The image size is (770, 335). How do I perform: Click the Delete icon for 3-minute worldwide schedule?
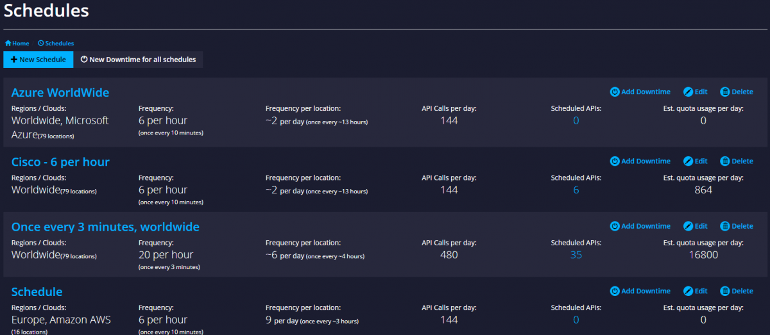coord(725,226)
